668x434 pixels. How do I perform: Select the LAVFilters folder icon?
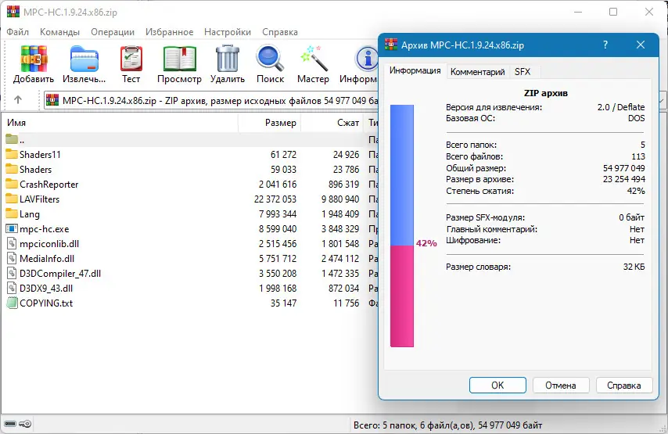[x=12, y=199]
